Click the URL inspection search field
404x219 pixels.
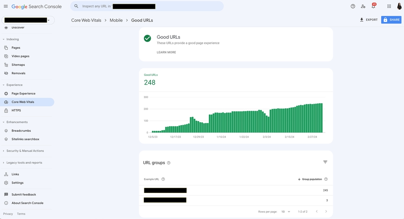pyautogui.click(x=147, y=6)
